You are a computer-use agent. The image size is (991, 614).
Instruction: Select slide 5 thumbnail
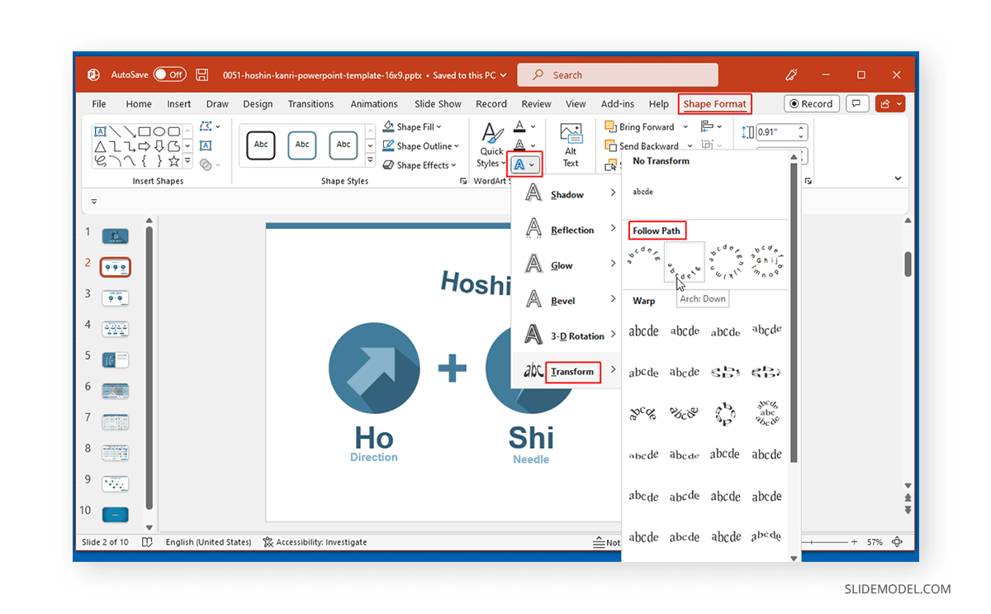coord(116,359)
